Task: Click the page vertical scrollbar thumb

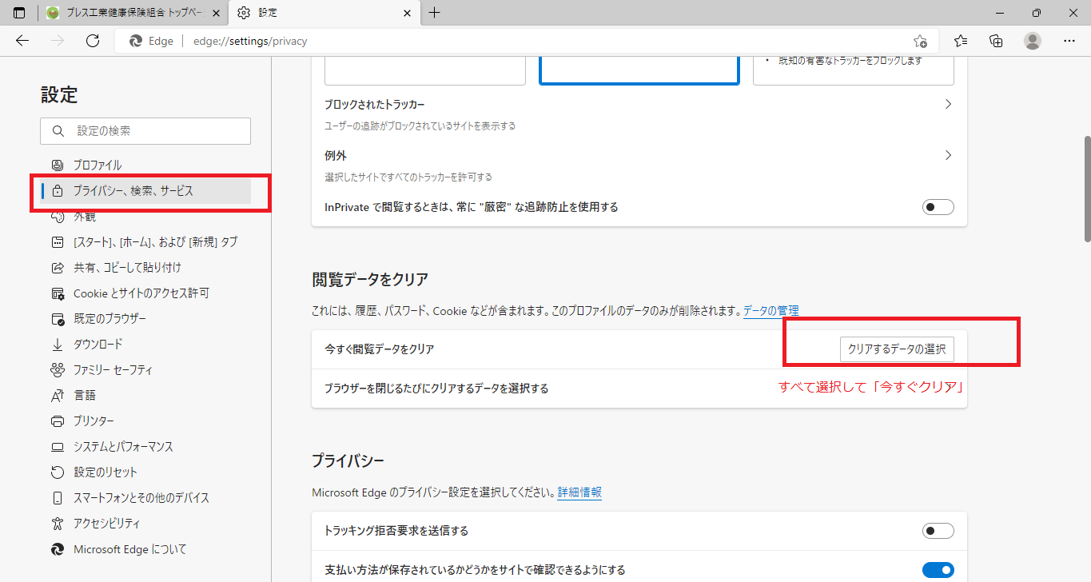Action: [1086, 188]
